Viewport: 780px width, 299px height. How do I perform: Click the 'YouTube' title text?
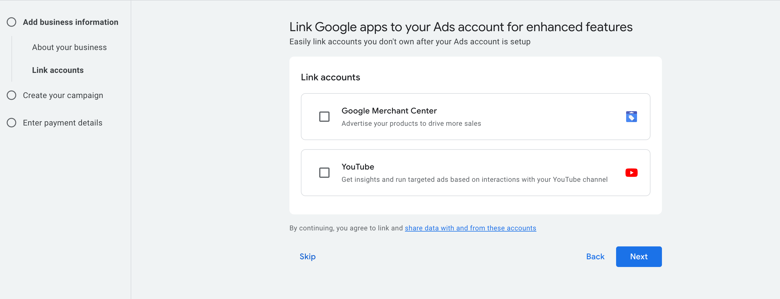point(358,167)
